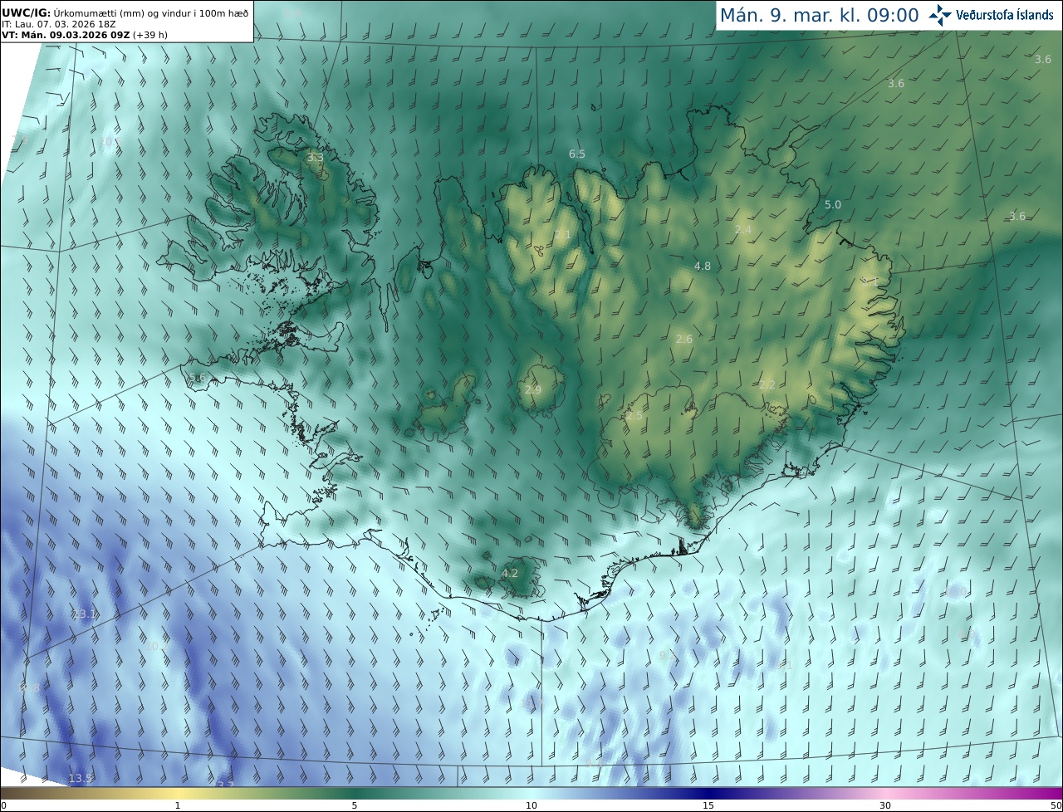Click the 4.2 value on the southern glacier
This screenshot has width=1063, height=812.
coord(510,573)
